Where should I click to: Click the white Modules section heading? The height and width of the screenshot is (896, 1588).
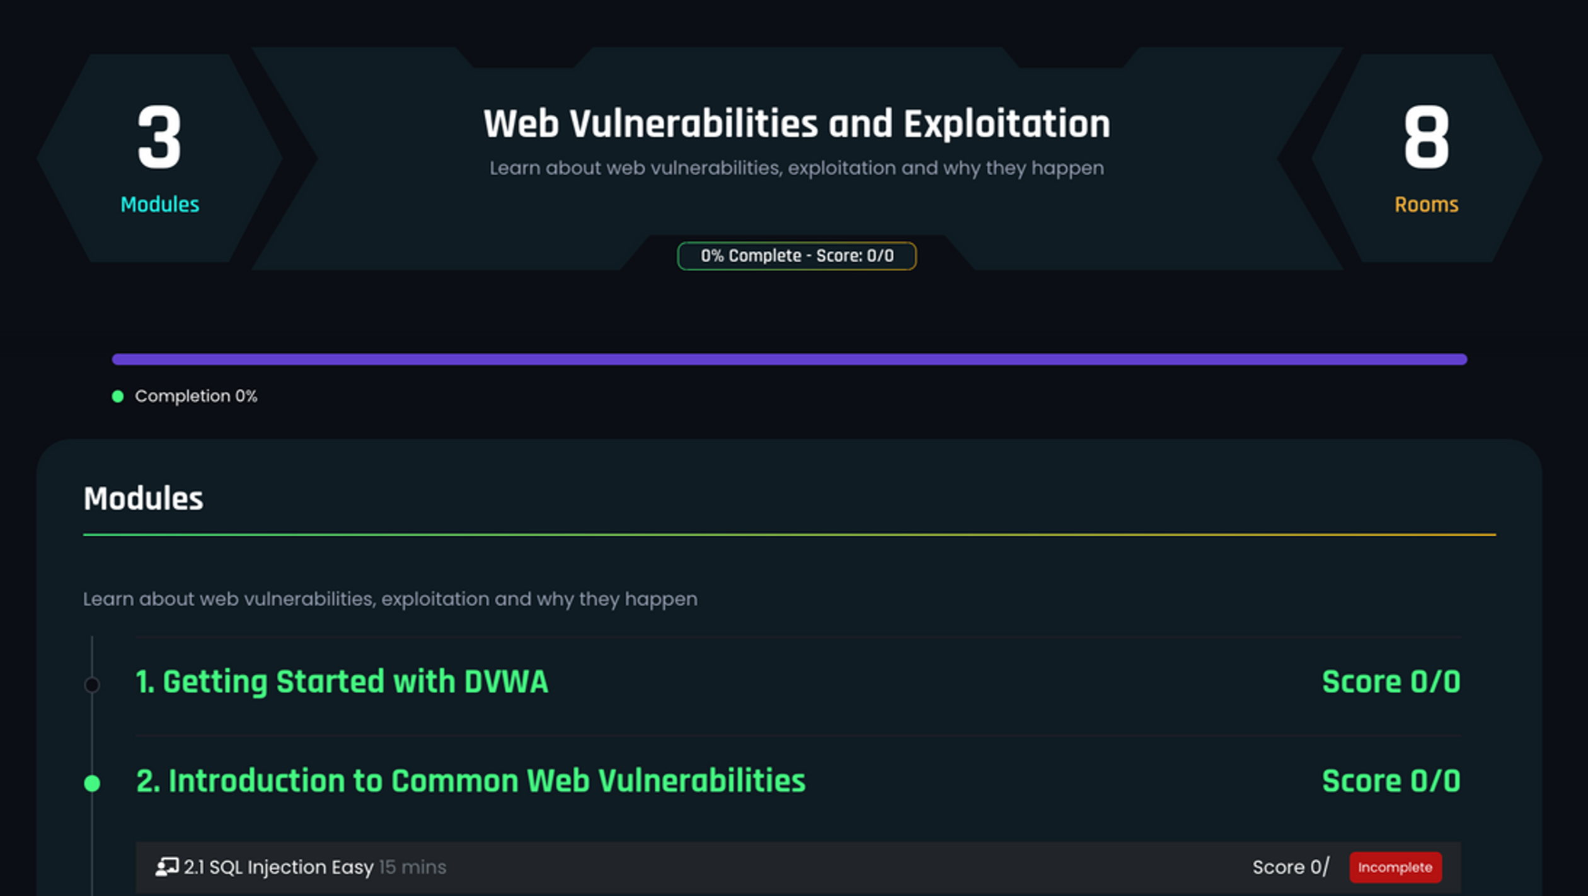pos(143,498)
